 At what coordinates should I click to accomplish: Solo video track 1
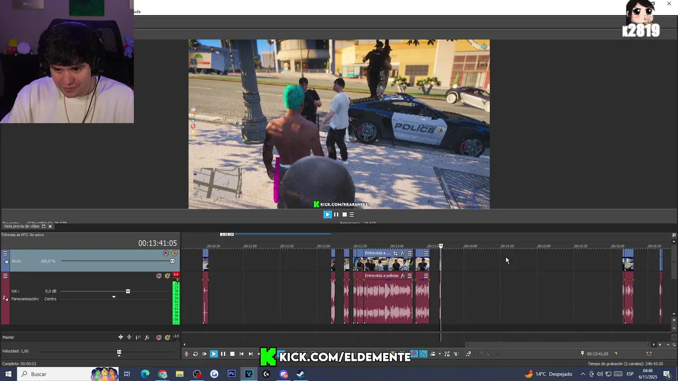pos(174,253)
